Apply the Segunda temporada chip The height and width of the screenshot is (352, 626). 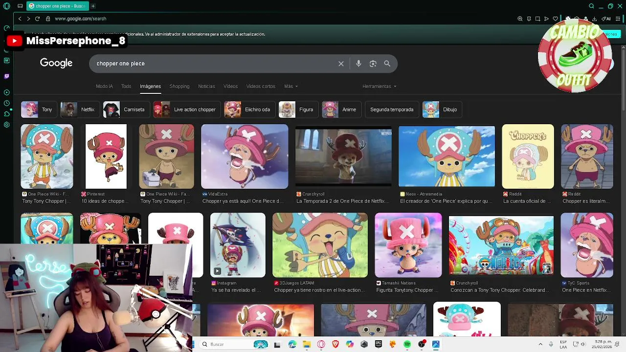click(392, 110)
